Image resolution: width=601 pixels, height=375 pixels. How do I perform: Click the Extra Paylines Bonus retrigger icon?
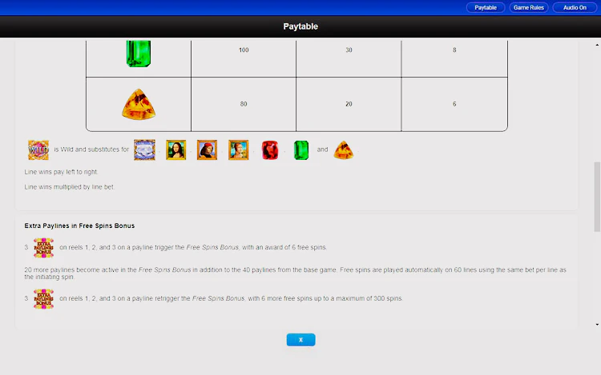click(x=43, y=299)
